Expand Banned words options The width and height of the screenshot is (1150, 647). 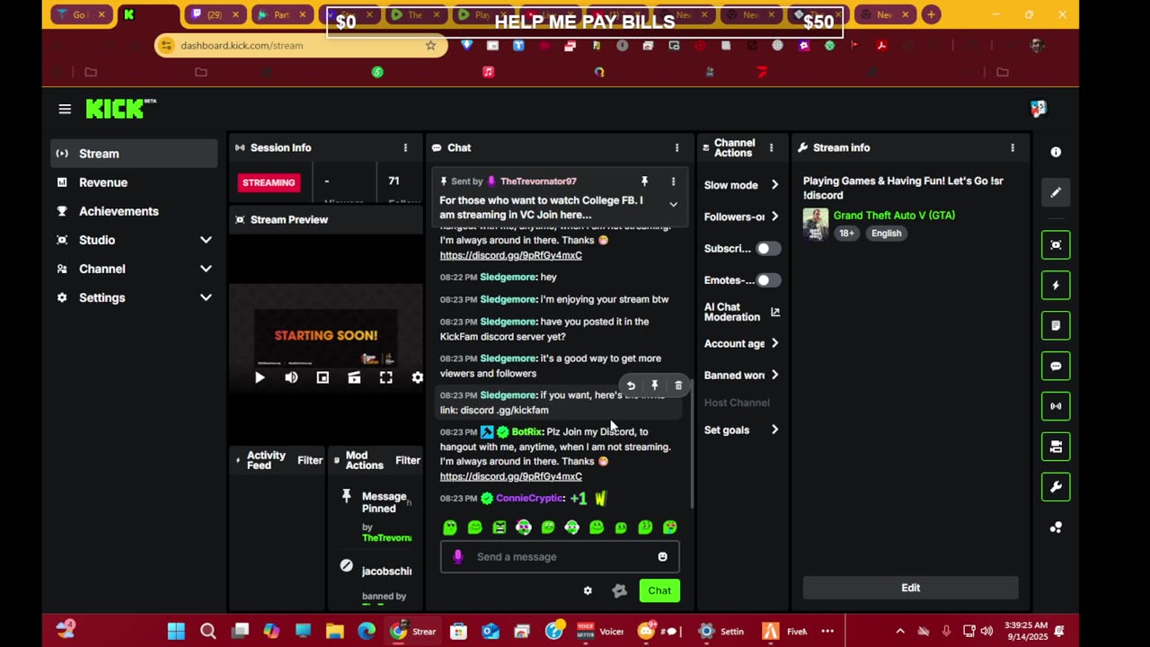774,375
